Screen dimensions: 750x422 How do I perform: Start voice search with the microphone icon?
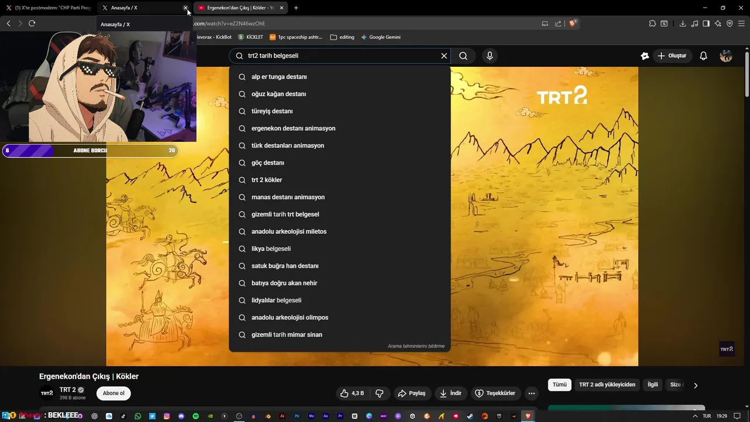point(490,56)
